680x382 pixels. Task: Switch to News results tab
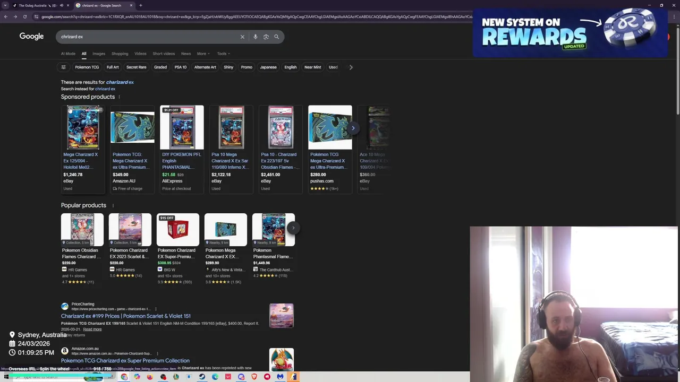[x=186, y=54]
